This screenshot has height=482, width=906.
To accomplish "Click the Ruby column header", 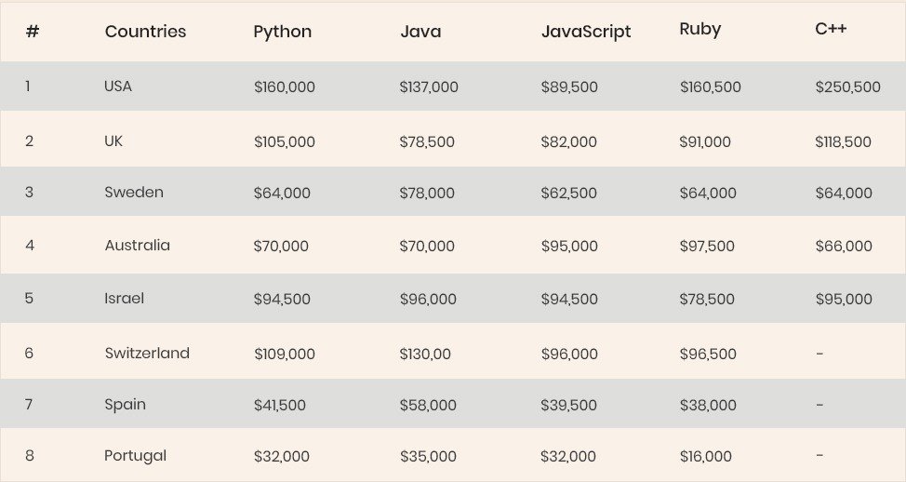I will coord(700,29).
